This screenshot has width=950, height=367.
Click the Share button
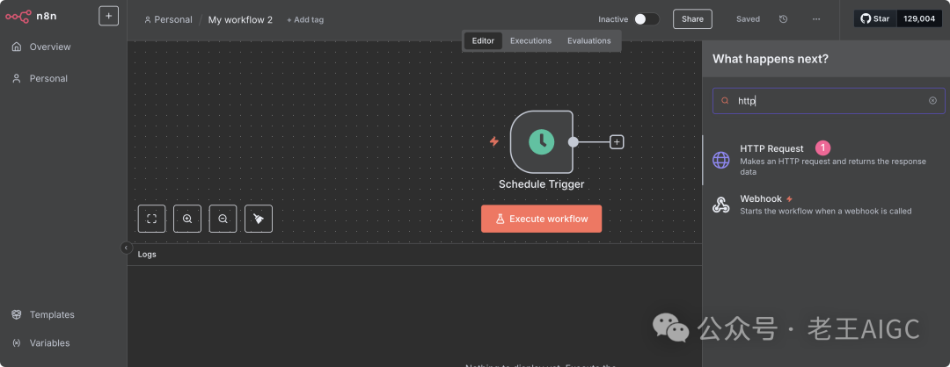[692, 18]
